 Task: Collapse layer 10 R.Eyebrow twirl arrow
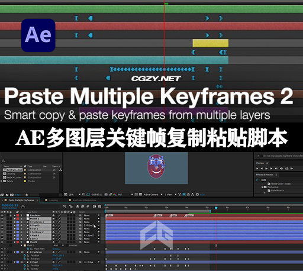pyautogui.click(x=15, y=252)
